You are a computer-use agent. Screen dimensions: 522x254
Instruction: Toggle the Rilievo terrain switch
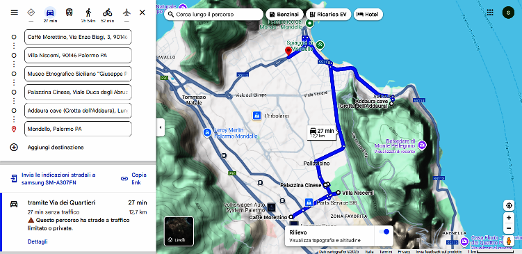(384, 232)
